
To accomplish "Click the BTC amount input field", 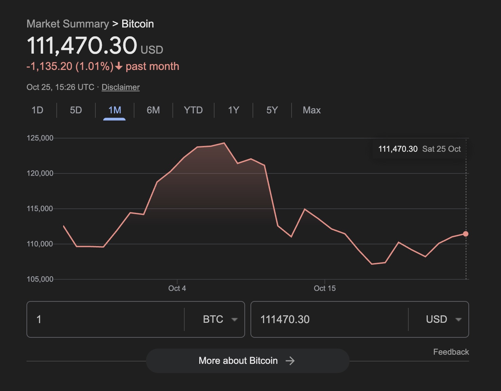I will [106, 319].
